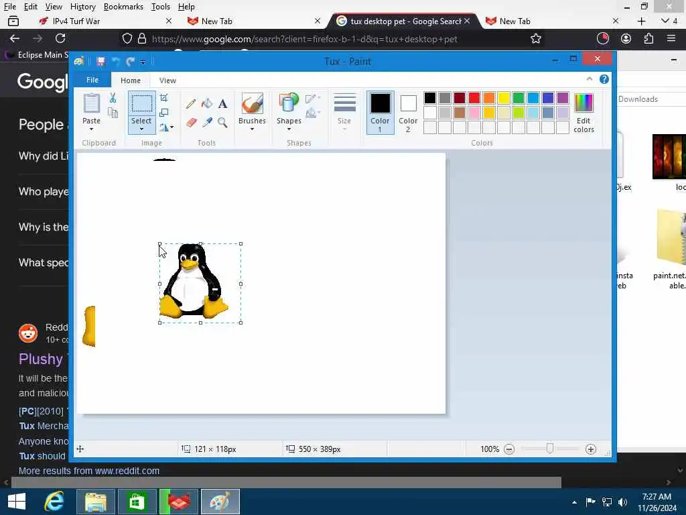The image size is (686, 515).
Task: Open the Paint Help question mark icon
Action: (x=604, y=79)
